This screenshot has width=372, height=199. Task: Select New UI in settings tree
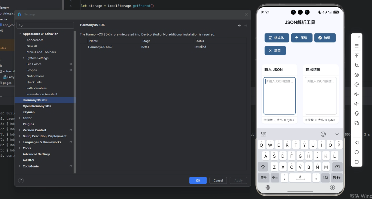pyautogui.click(x=32, y=46)
